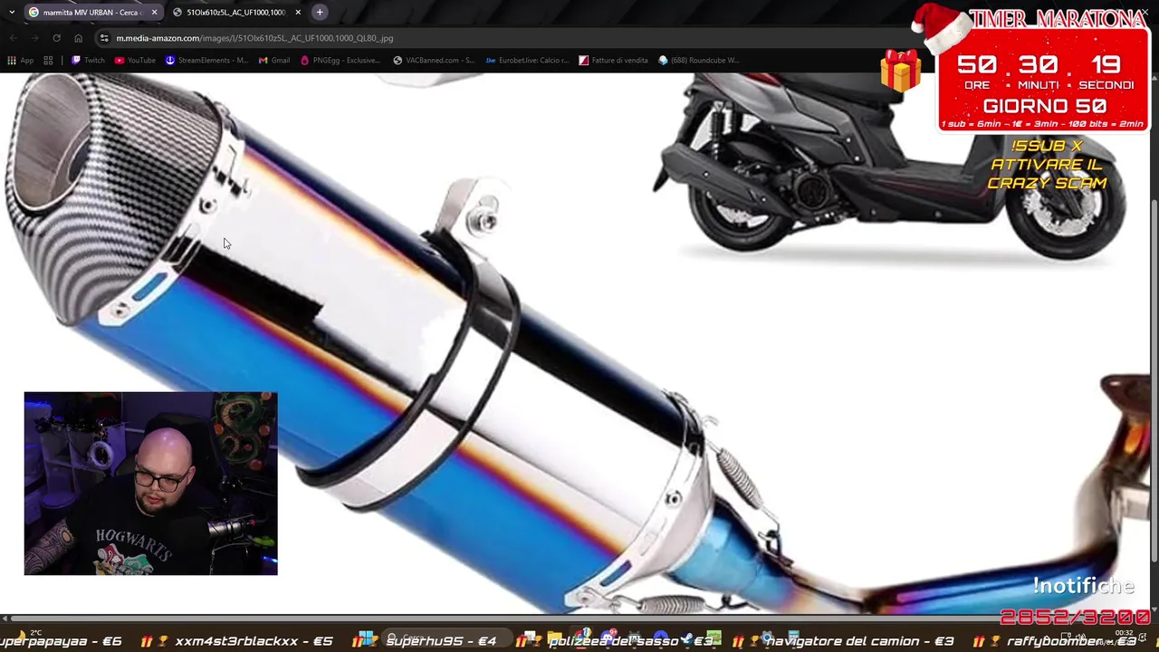The height and width of the screenshot is (652, 1159).
Task: Close the '51Olx610z5L._AC_UF1000' image tab
Action: click(298, 13)
